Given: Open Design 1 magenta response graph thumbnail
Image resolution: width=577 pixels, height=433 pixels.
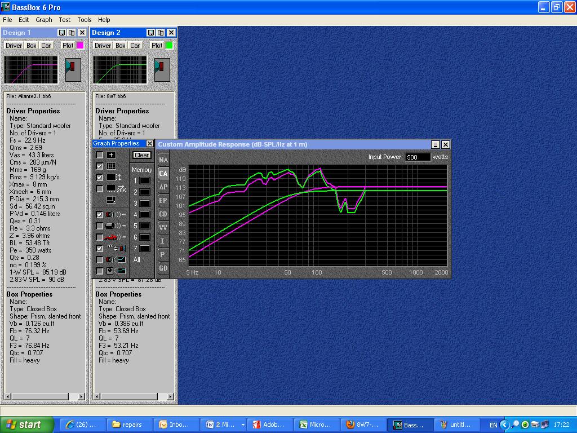Looking at the screenshot, I should (x=31, y=69).
